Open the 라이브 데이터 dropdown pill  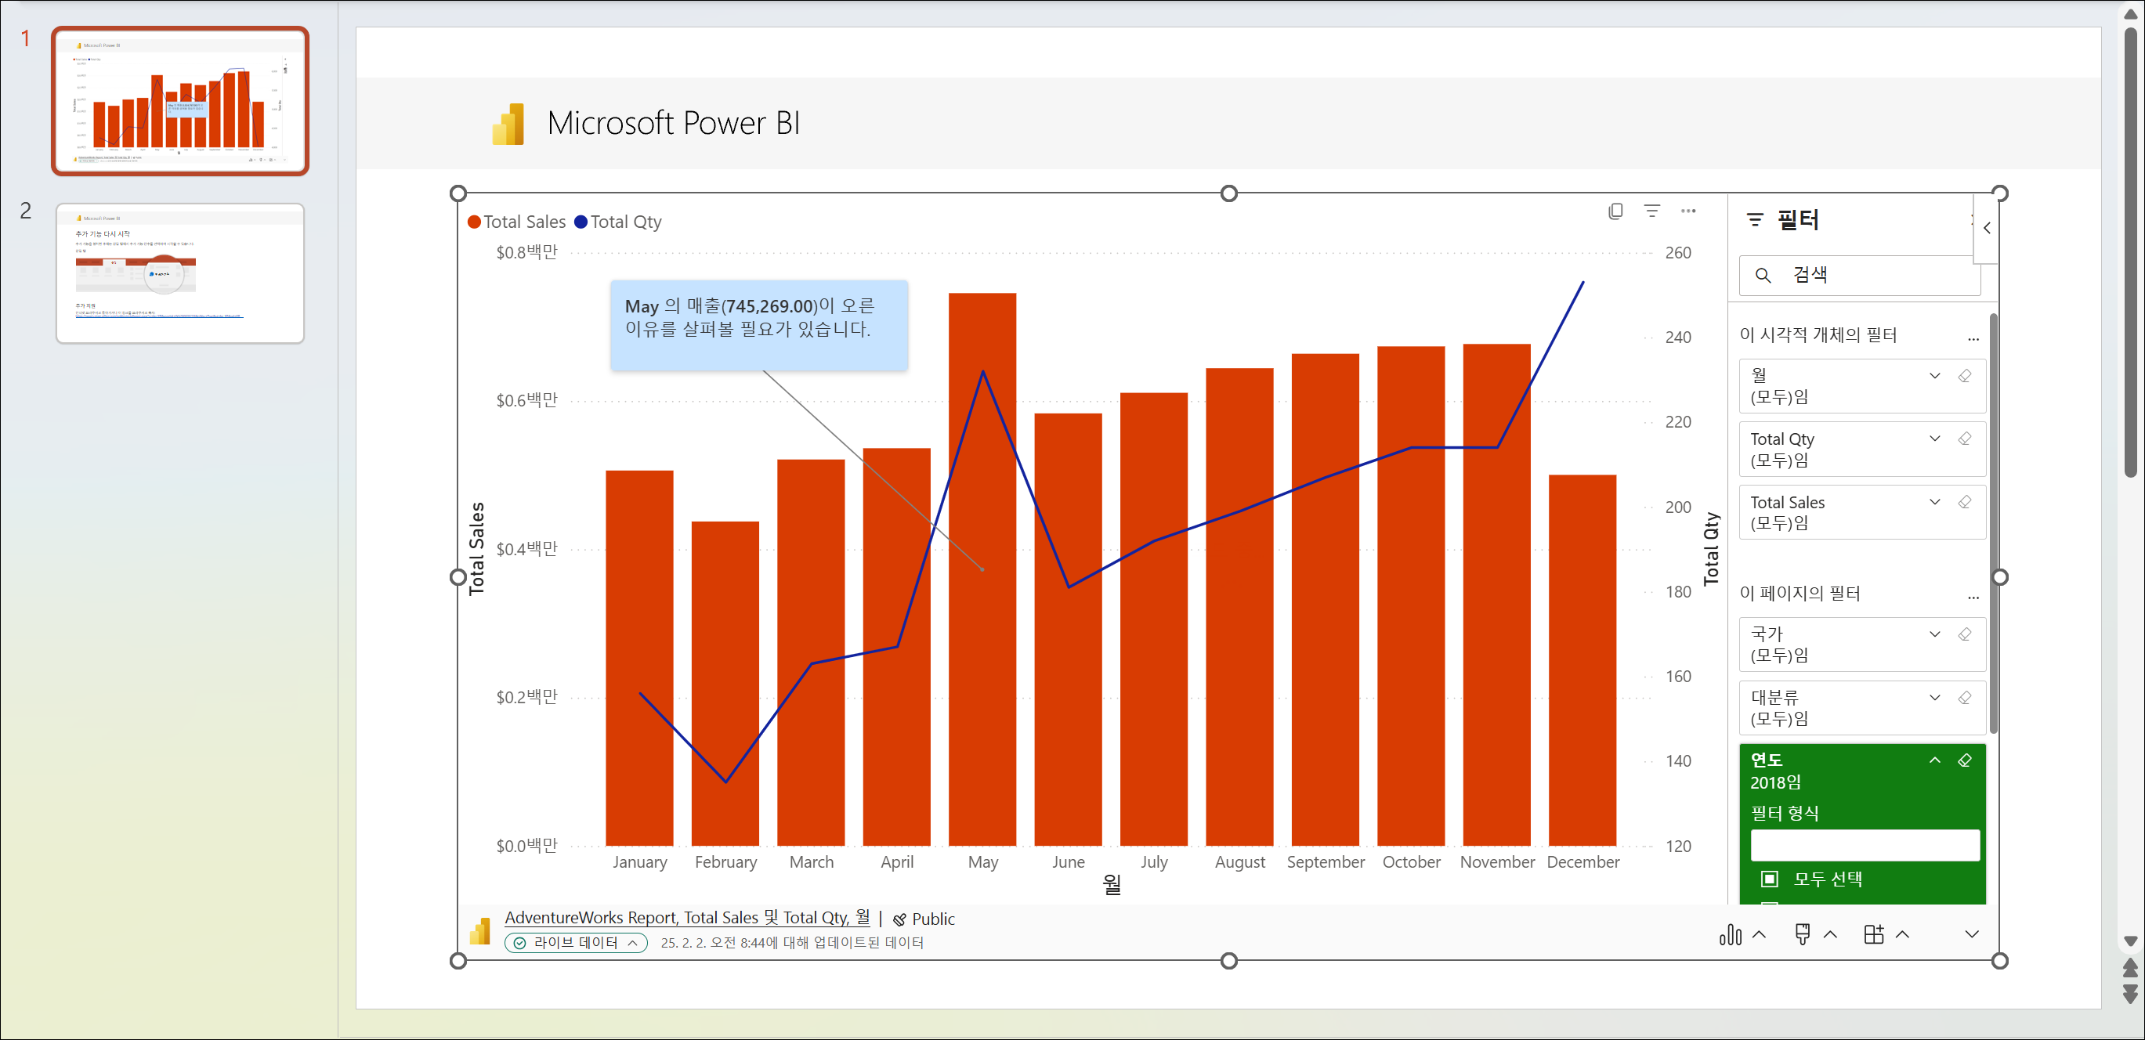pos(575,944)
